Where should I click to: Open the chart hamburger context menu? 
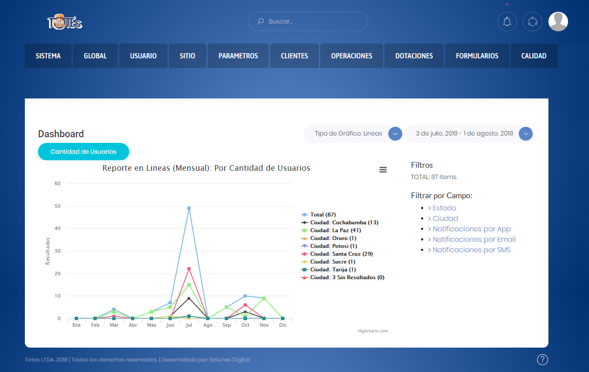coord(383,170)
